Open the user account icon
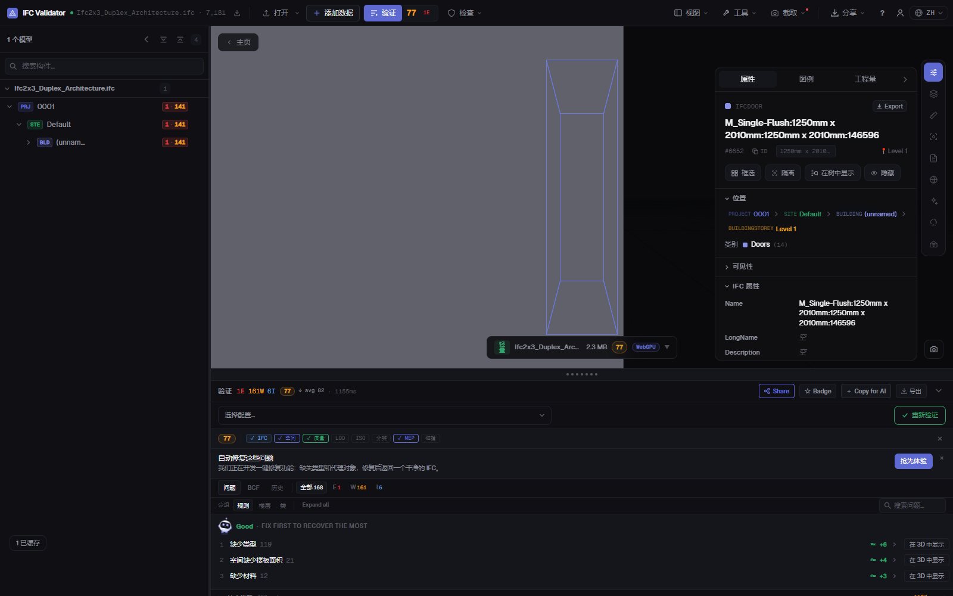The image size is (953, 596). 900,13
